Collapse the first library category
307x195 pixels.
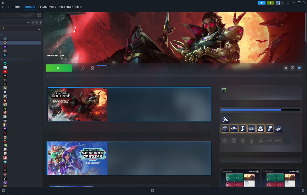click(x=2, y=35)
